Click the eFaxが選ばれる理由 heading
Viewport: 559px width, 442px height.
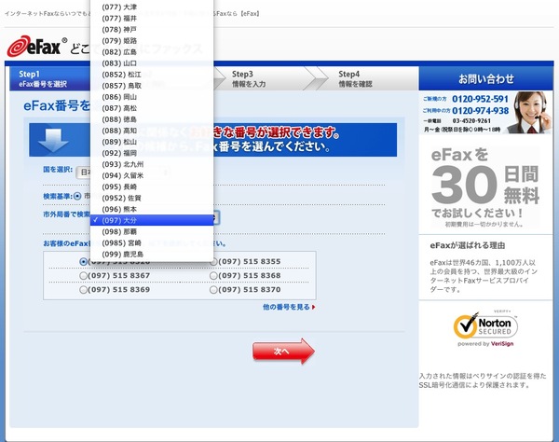pyautogui.click(x=468, y=245)
